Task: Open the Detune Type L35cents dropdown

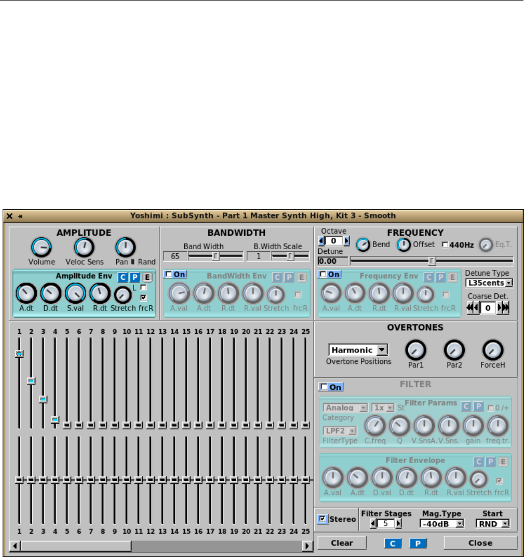Action: (x=489, y=283)
